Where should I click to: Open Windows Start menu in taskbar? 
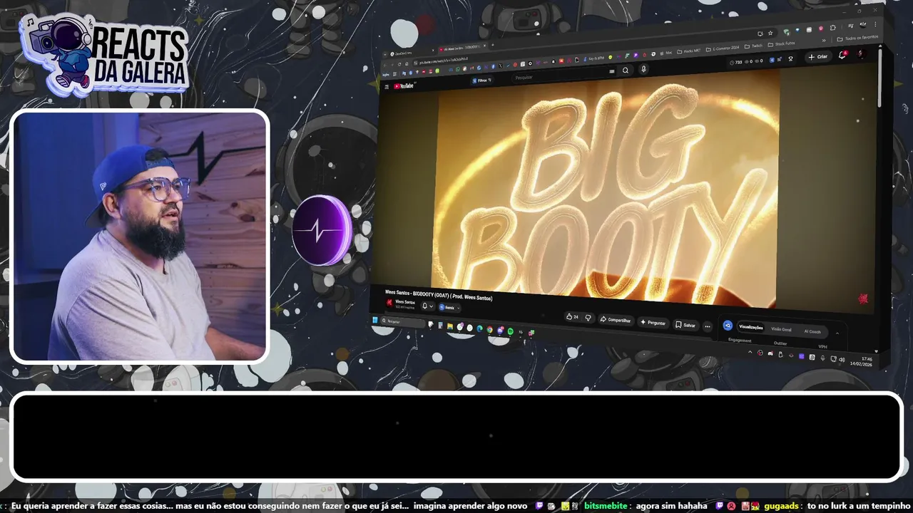pyautogui.click(x=375, y=320)
